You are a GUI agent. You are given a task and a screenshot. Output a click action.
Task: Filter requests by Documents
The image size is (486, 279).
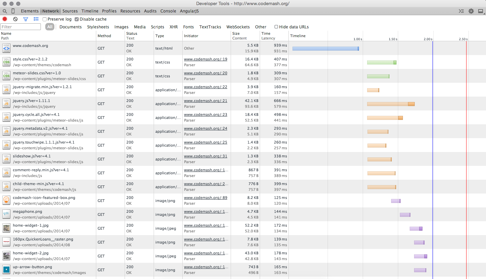(71, 27)
